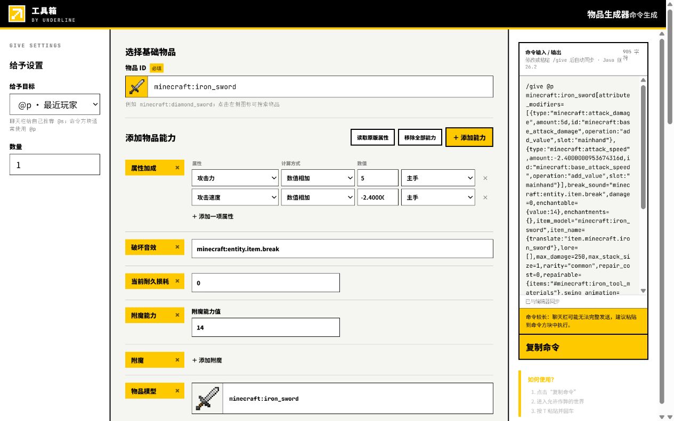Click 添加一项属性 link

[x=213, y=217]
